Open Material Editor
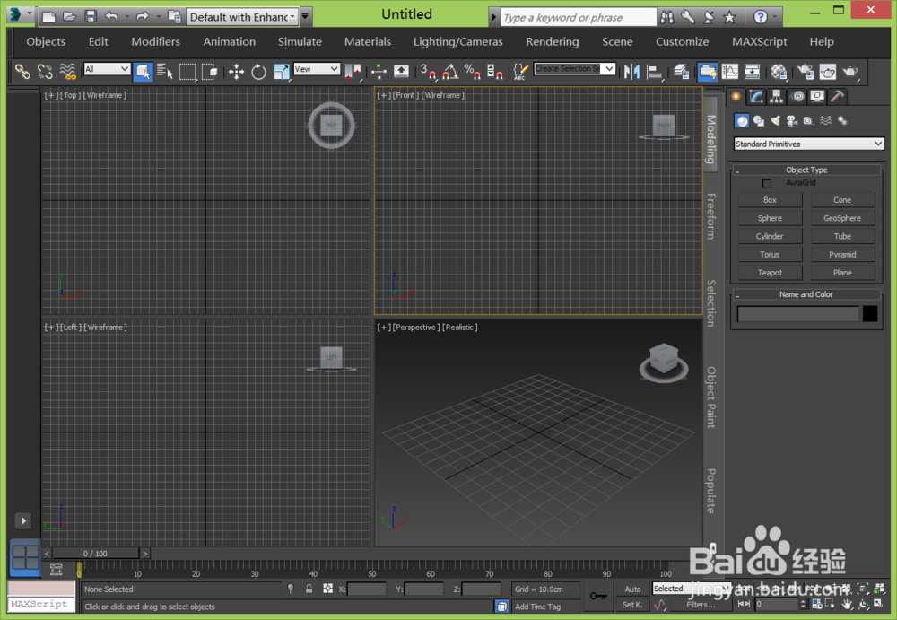This screenshot has height=620, width=897. pos(779,72)
